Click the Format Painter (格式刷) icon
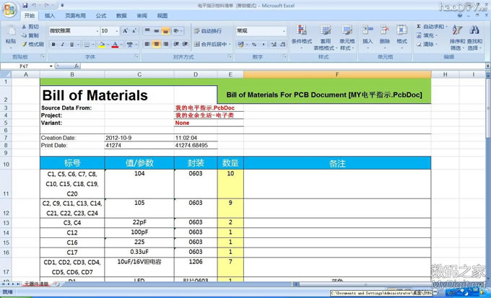Image resolution: width=491 pixels, height=298 pixels. 32,44
